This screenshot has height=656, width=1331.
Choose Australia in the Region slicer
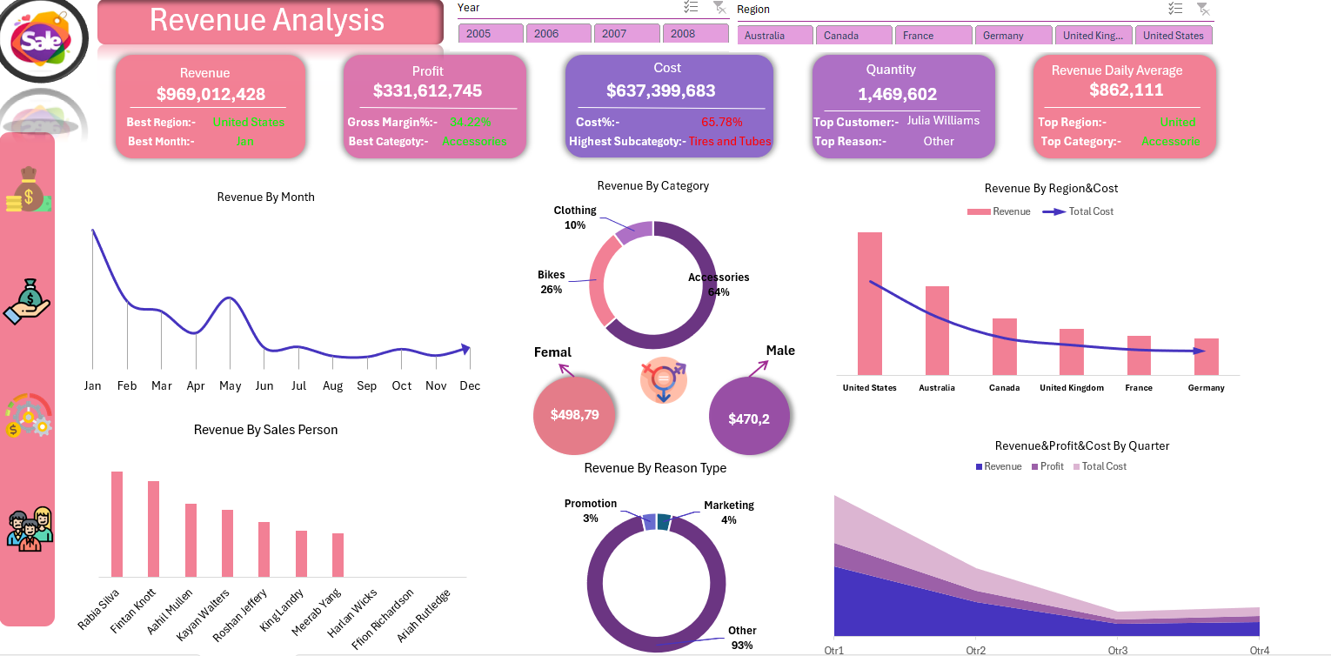click(775, 36)
